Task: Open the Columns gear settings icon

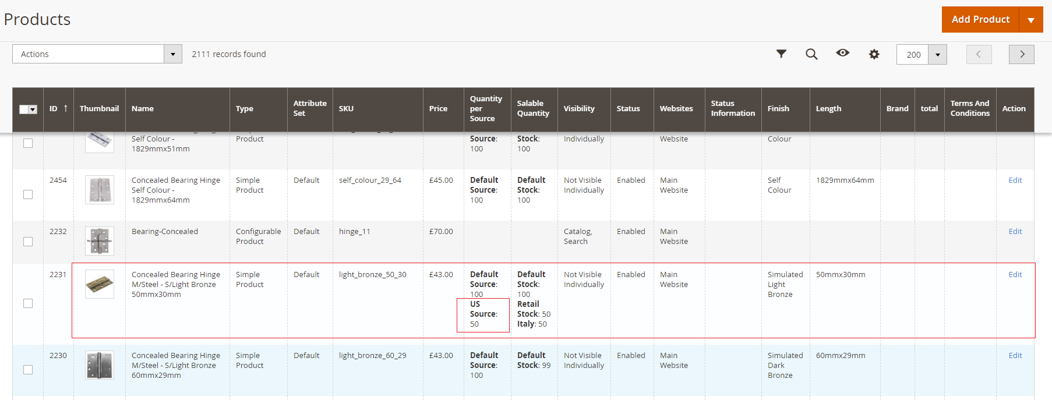Action: pyautogui.click(x=874, y=54)
